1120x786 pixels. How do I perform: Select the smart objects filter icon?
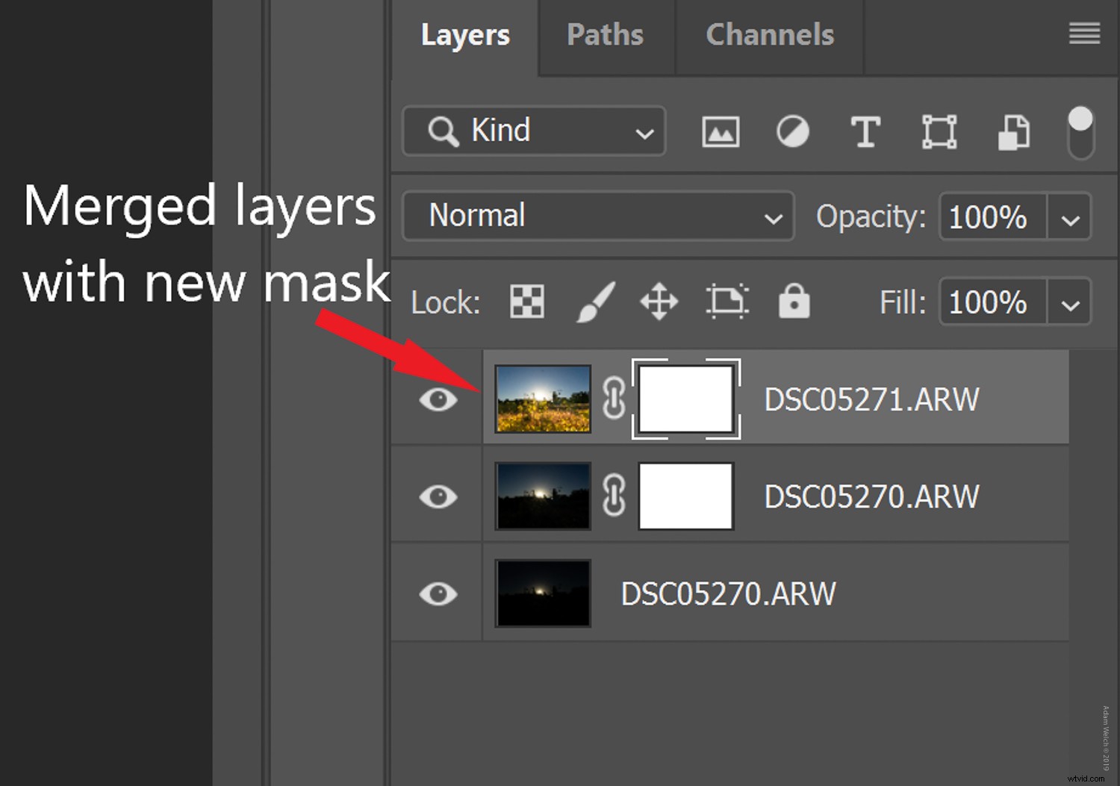tap(1012, 132)
